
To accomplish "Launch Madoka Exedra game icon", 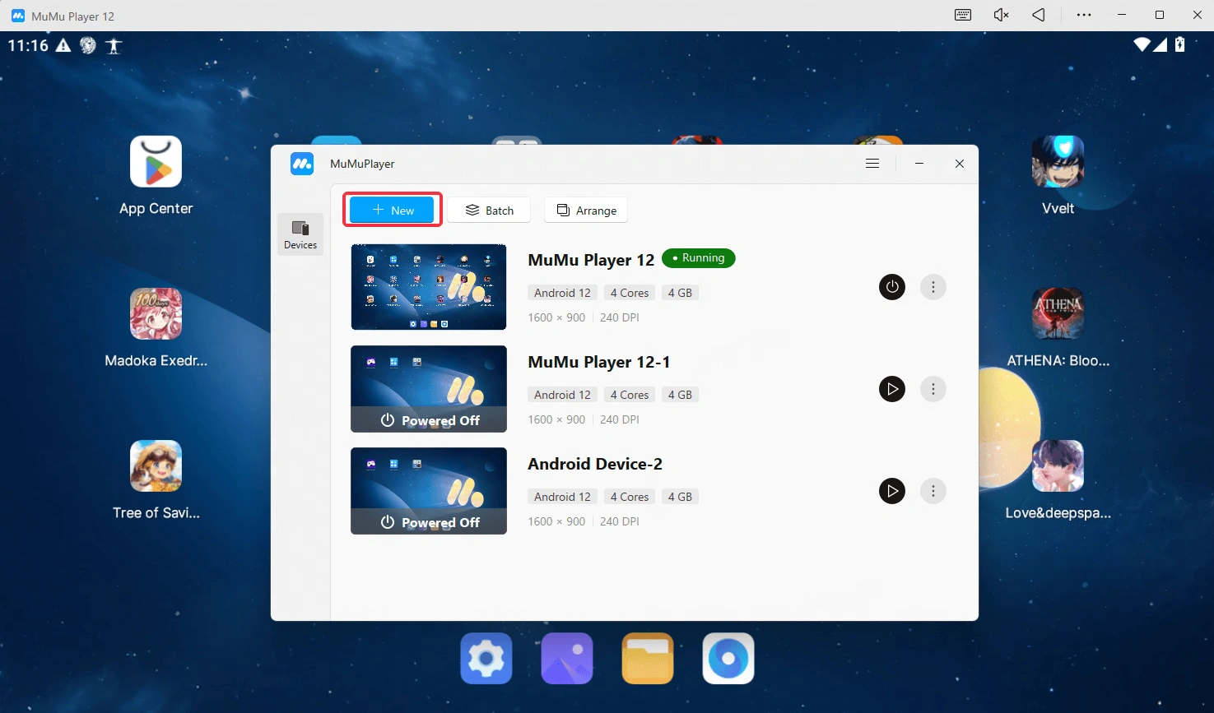I will click(x=156, y=313).
